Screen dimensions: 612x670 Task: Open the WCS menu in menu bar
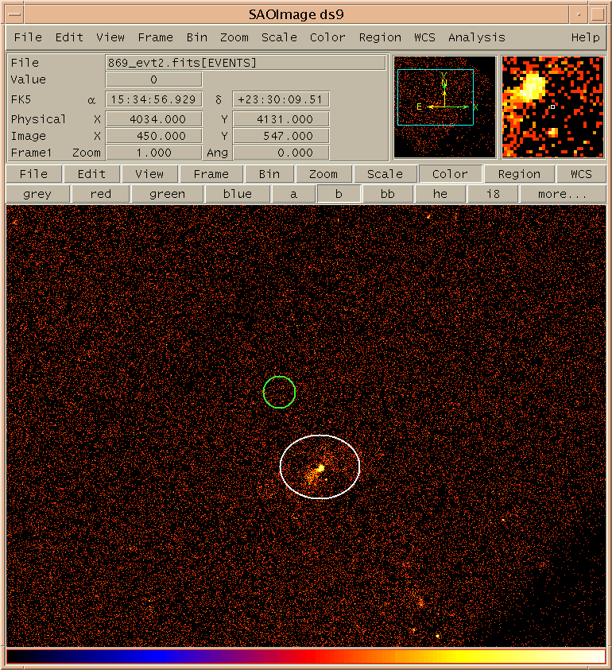pyautogui.click(x=424, y=37)
